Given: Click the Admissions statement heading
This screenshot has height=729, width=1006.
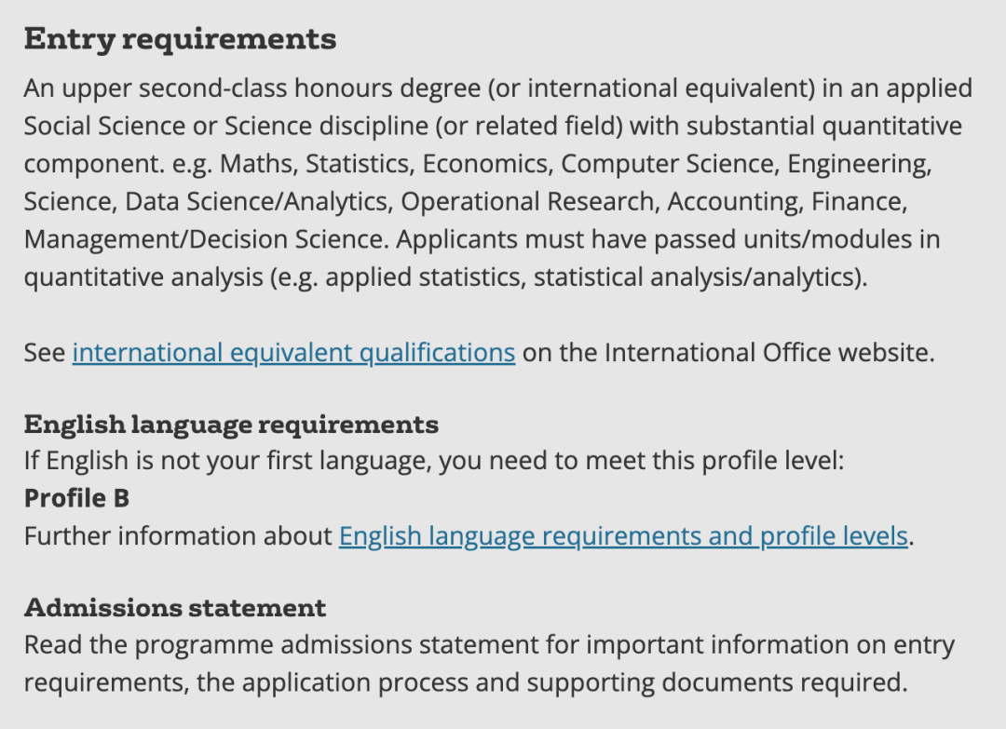Looking at the screenshot, I should pyautogui.click(x=175, y=608).
